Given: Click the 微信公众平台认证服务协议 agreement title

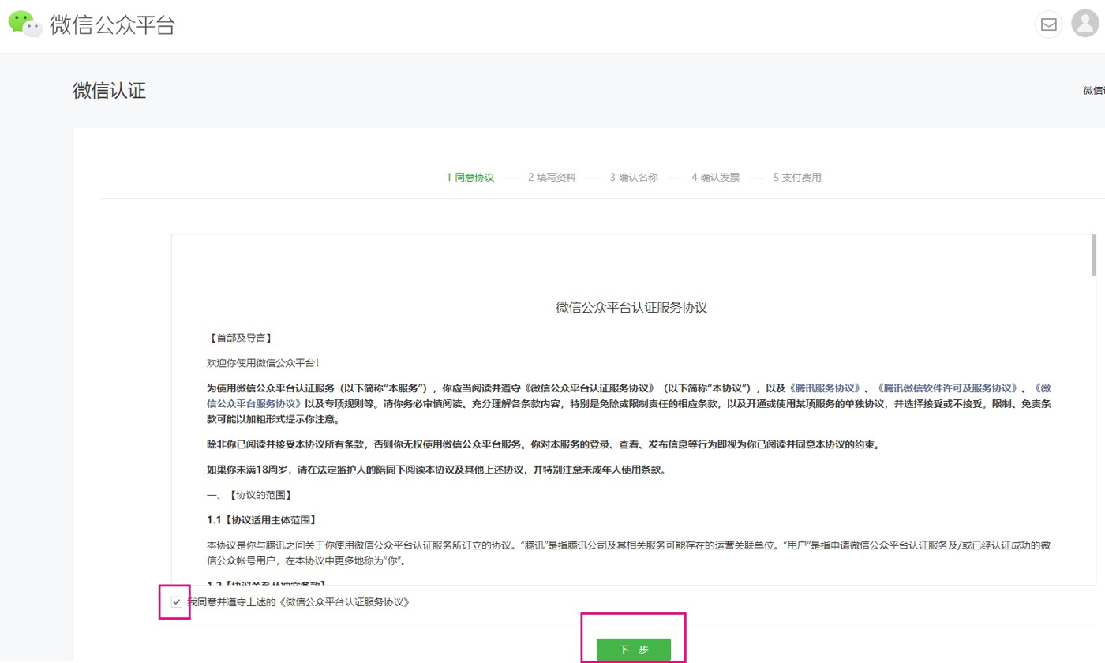Looking at the screenshot, I should 631,307.
